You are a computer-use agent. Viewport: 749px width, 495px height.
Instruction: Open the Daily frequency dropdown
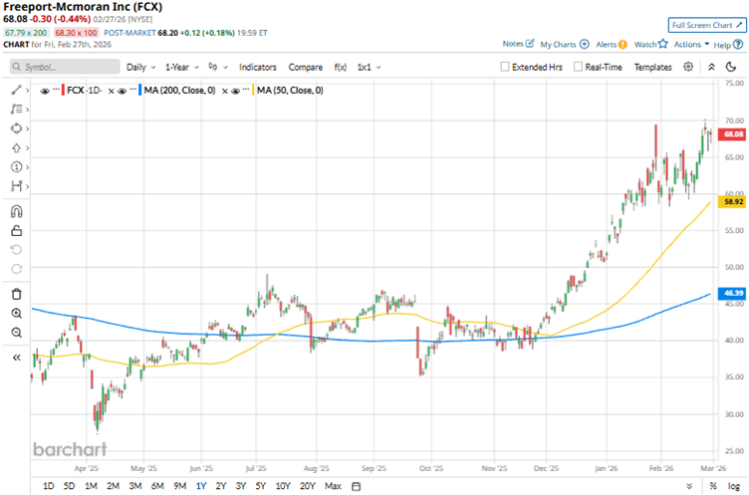tap(140, 67)
